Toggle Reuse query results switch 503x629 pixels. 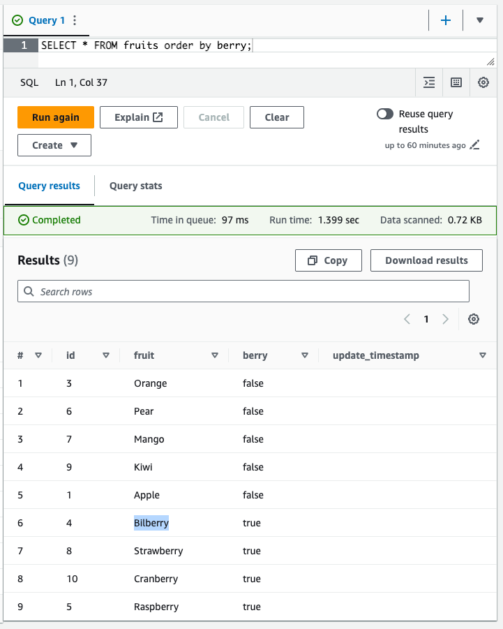(385, 114)
